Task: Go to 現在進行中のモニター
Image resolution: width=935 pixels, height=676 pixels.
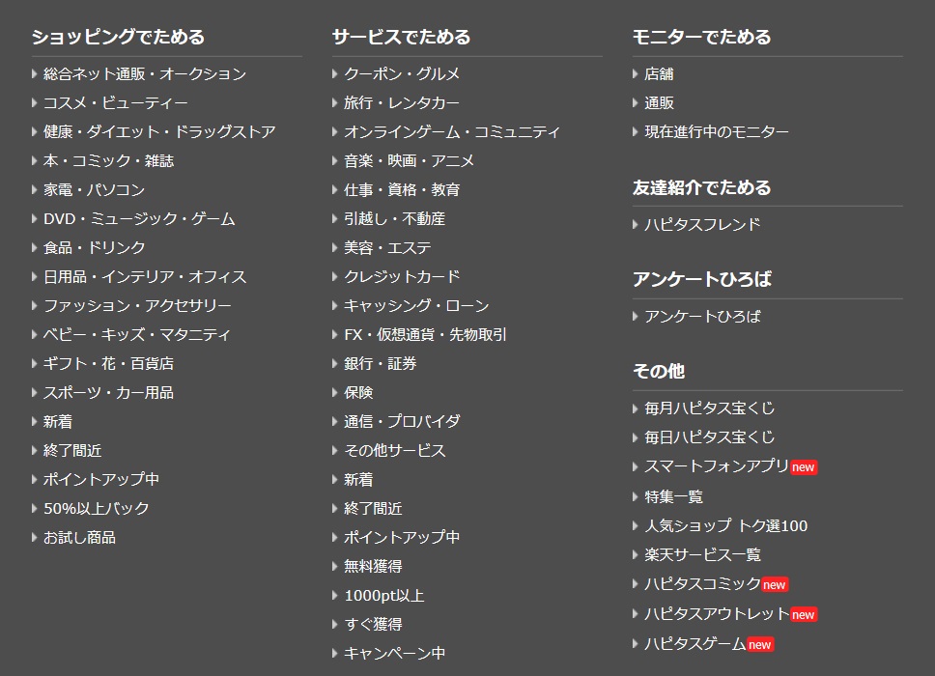Action: (717, 131)
